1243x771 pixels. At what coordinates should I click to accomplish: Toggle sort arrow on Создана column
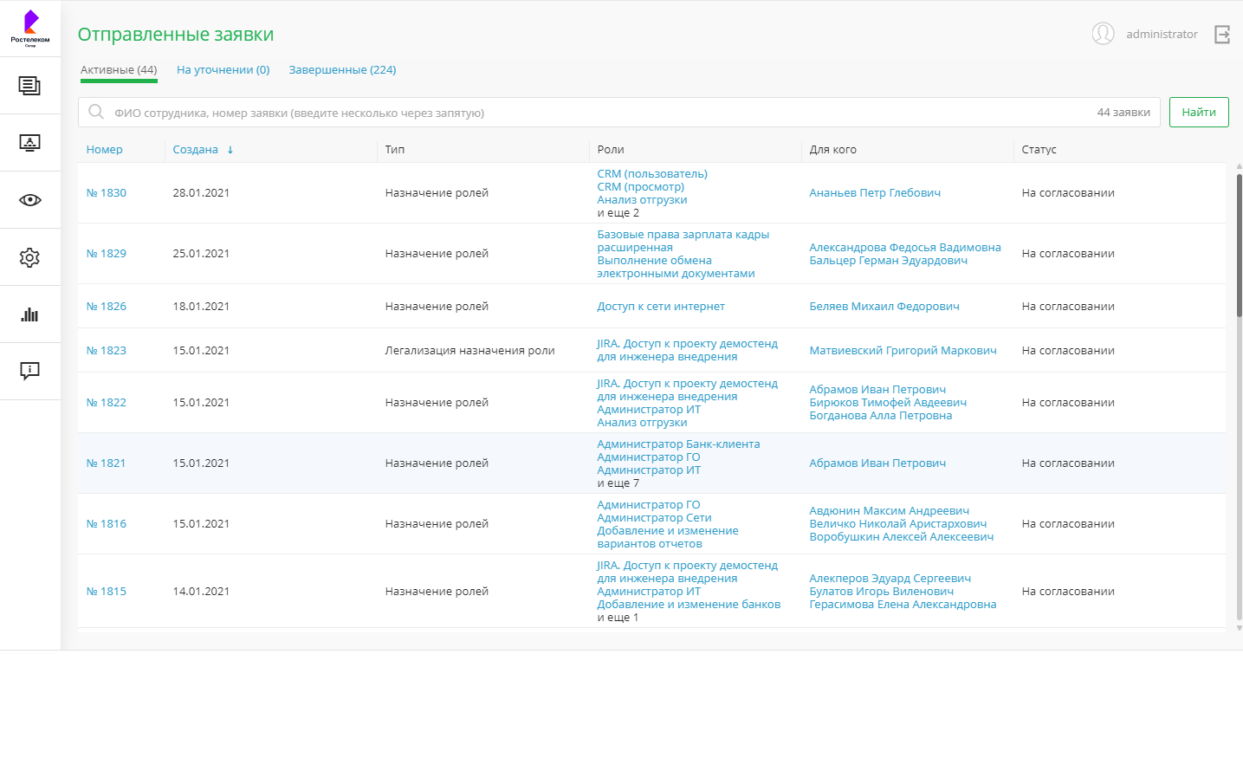(x=230, y=150)
